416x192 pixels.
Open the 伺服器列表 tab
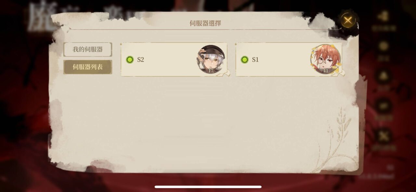tap(88, 67)
